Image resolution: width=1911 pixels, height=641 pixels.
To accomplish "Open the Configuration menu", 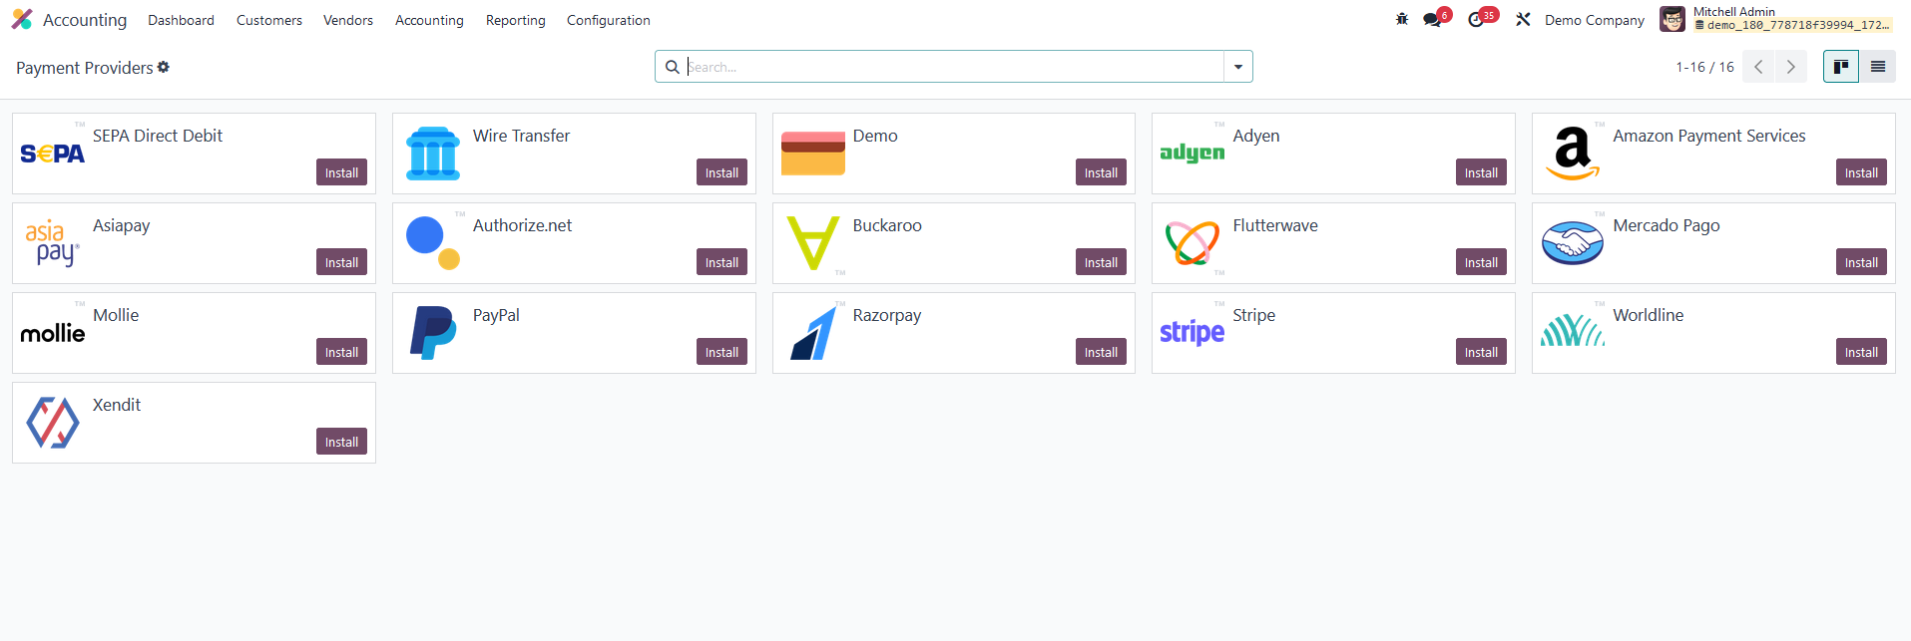I will click(x=608, y=20).
